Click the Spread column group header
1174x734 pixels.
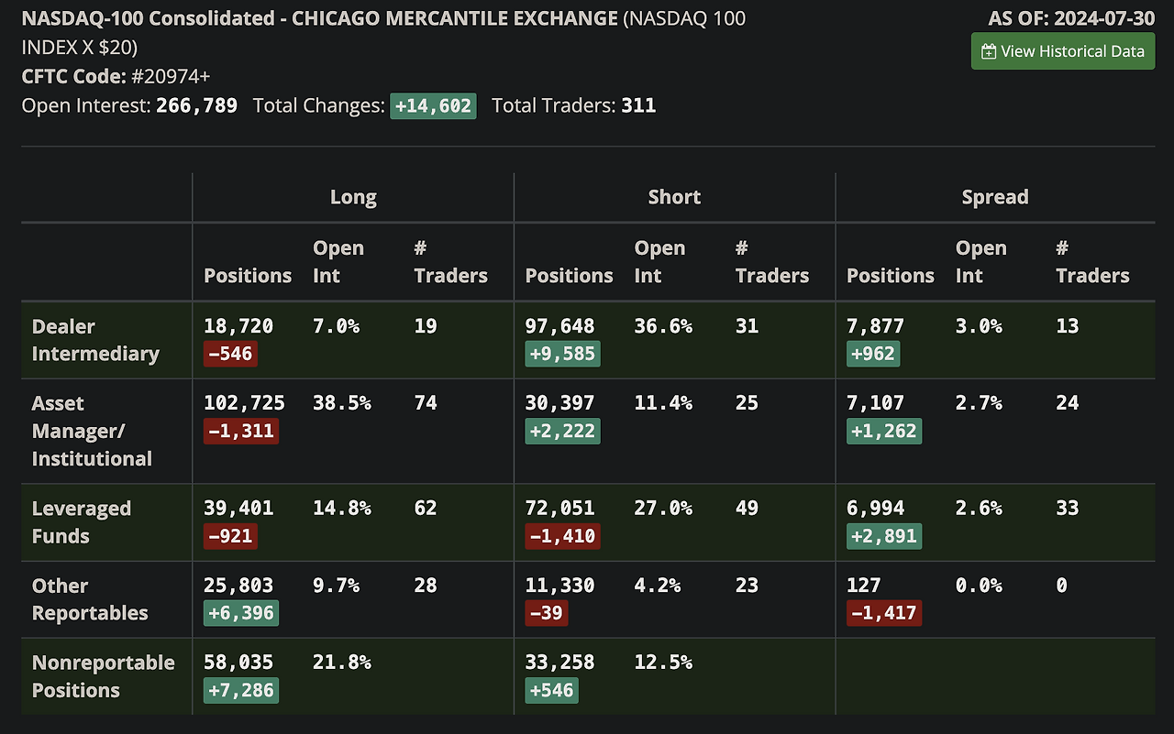pos(995,196)
